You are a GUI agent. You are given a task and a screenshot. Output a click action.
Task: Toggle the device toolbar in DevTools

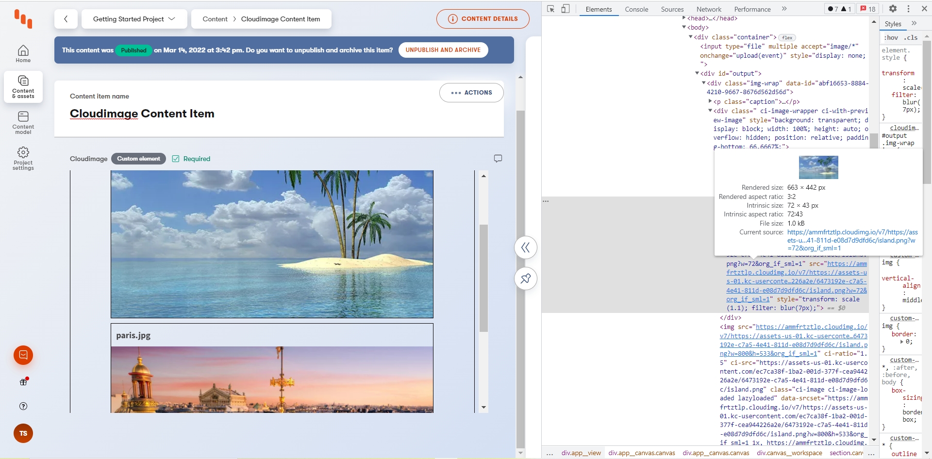click(565, 9)
